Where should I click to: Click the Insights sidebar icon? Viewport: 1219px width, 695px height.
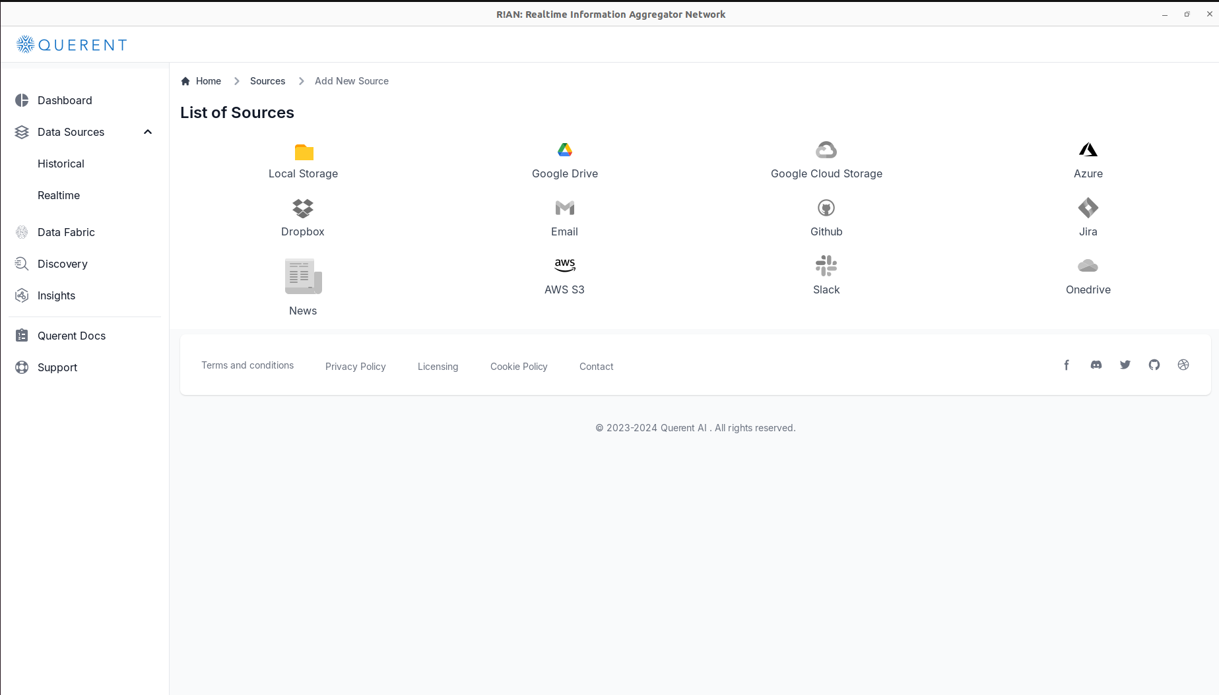[x=22, y=295]
